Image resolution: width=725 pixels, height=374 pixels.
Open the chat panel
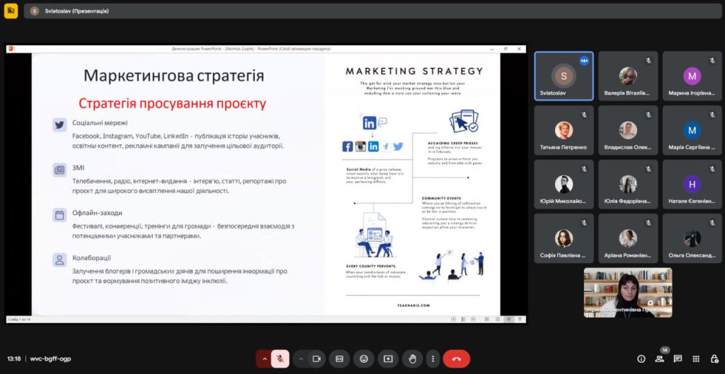click(x=678, y=358)
